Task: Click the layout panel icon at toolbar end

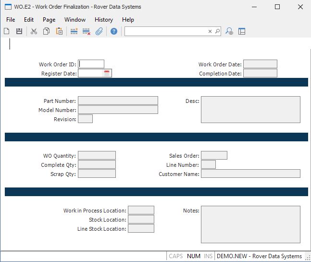Action: tap(242, 31)
